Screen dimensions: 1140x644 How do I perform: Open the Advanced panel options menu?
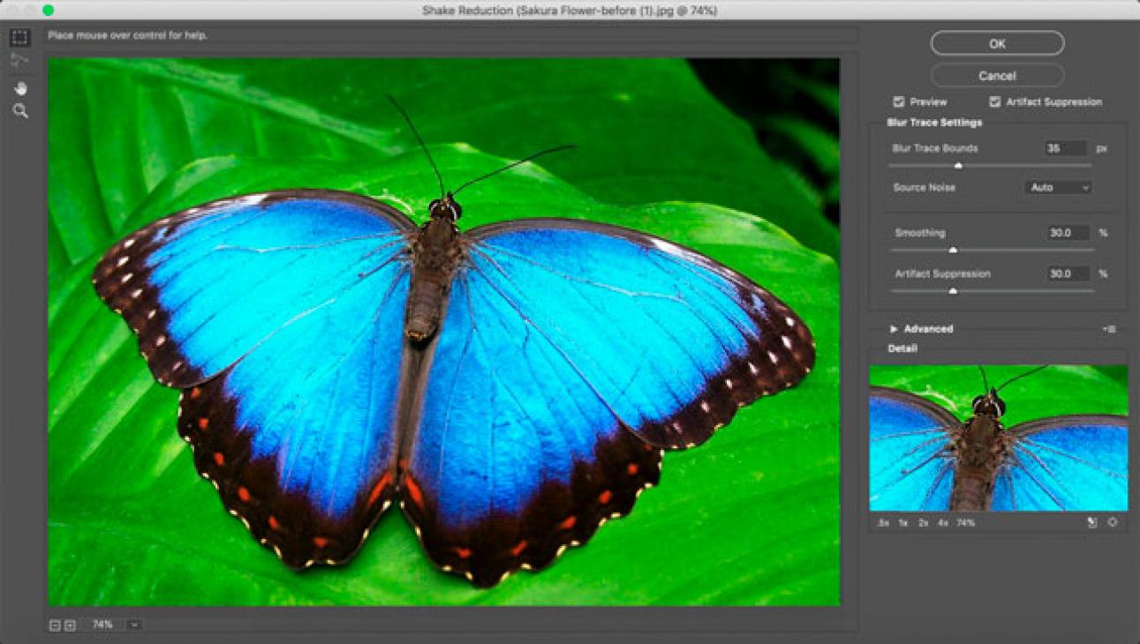pyautogui.click(x=1110, y=329)
